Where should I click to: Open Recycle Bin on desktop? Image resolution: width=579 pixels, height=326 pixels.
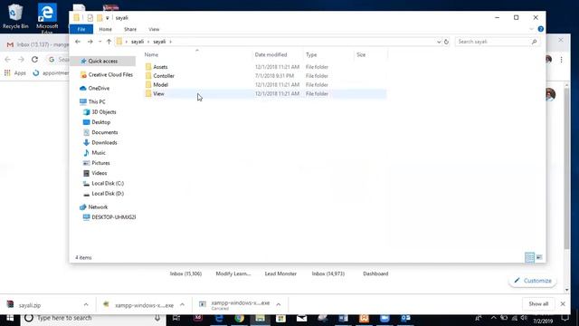[15, 16]
